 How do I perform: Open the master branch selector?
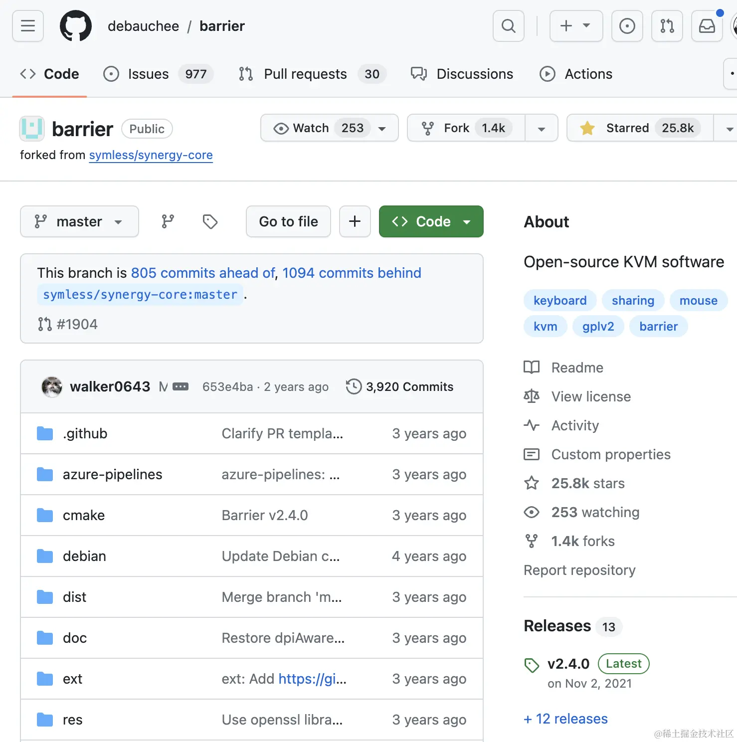pos(79,221)
